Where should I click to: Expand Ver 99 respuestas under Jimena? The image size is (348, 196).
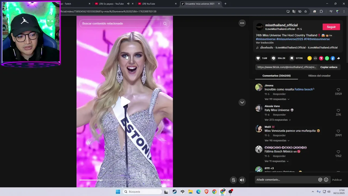pos(277,99)
